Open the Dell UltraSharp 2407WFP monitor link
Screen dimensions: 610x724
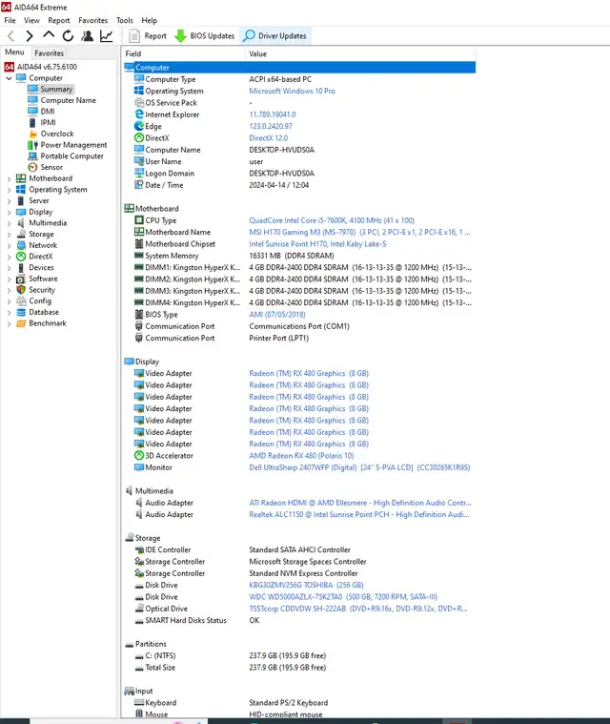(x=359, y=467)
